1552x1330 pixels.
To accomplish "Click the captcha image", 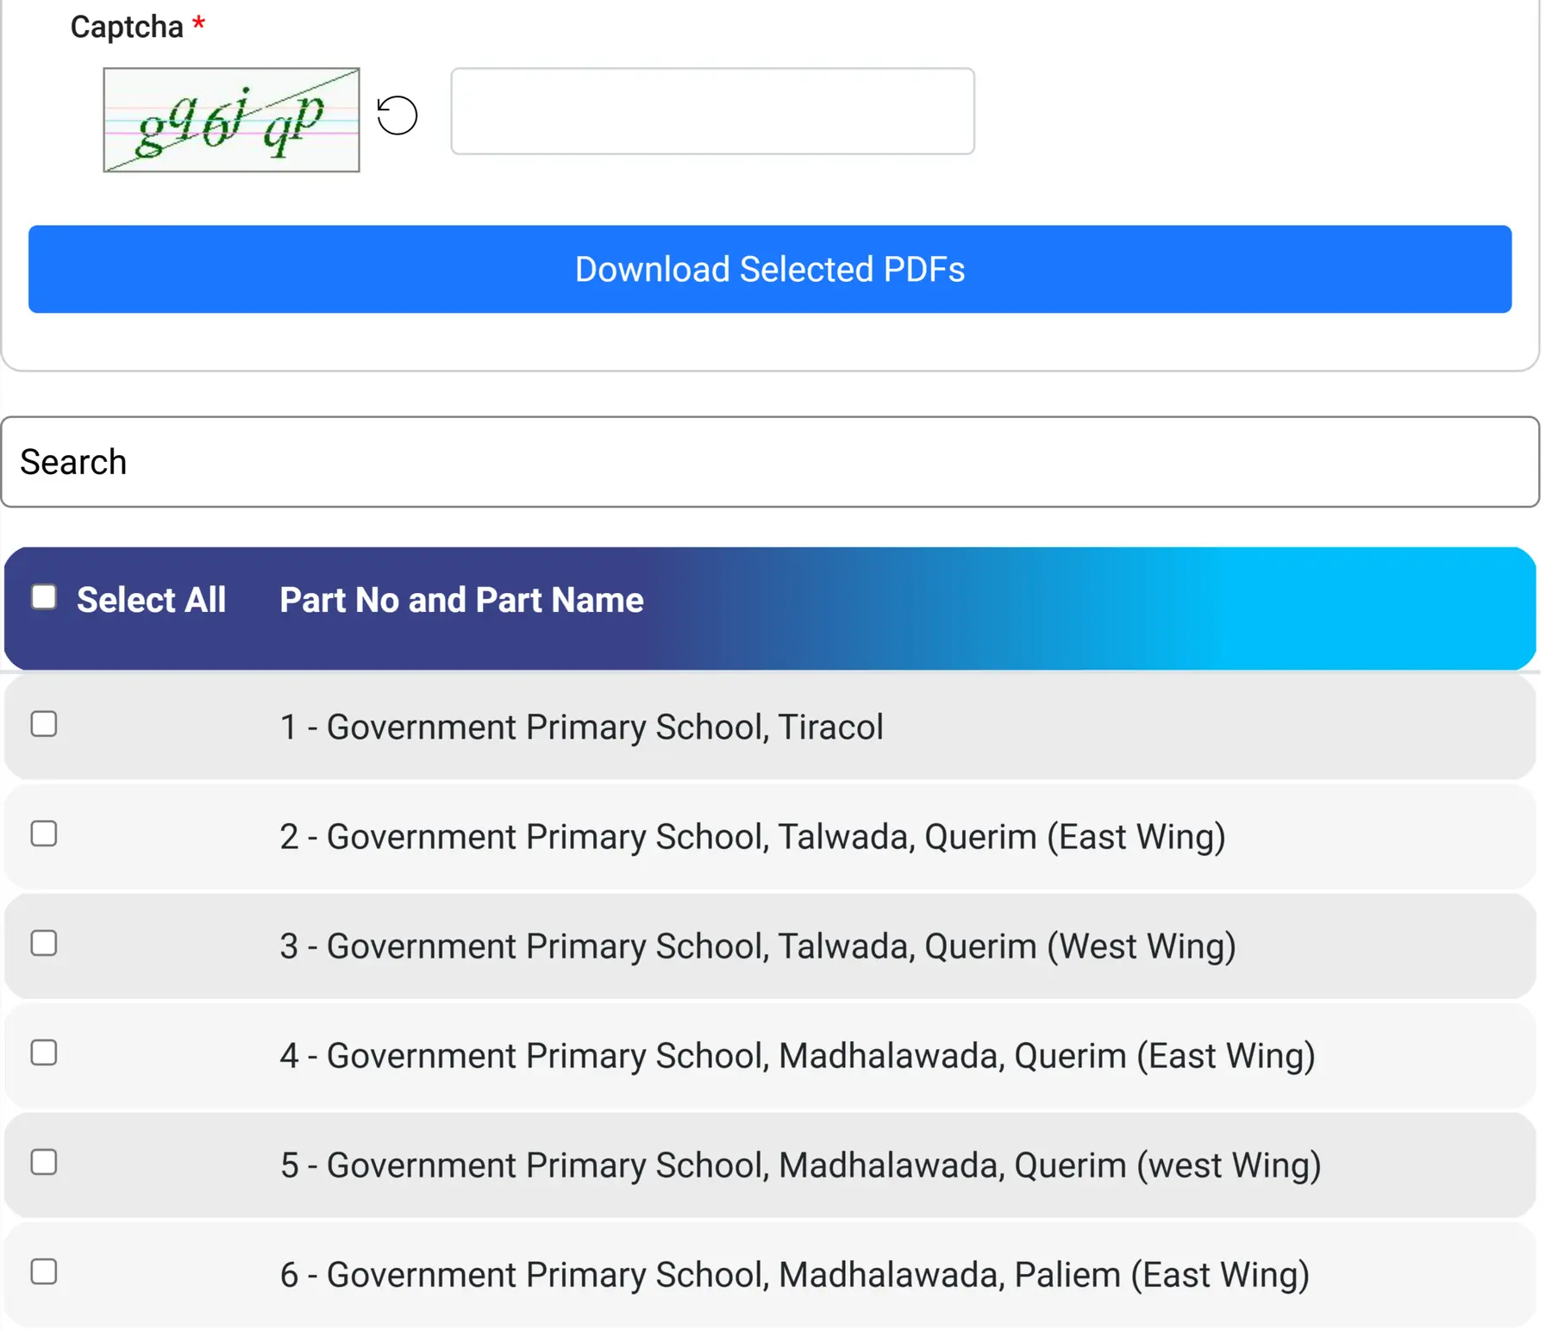I will point(231,120).
